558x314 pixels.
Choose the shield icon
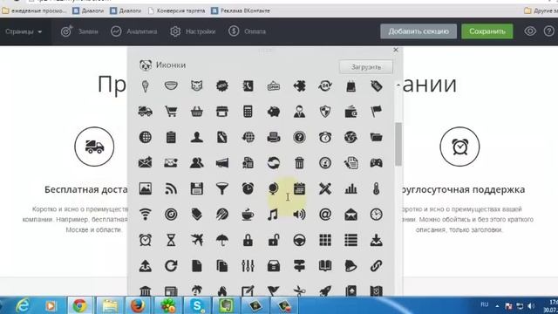[x=325, y=112]
